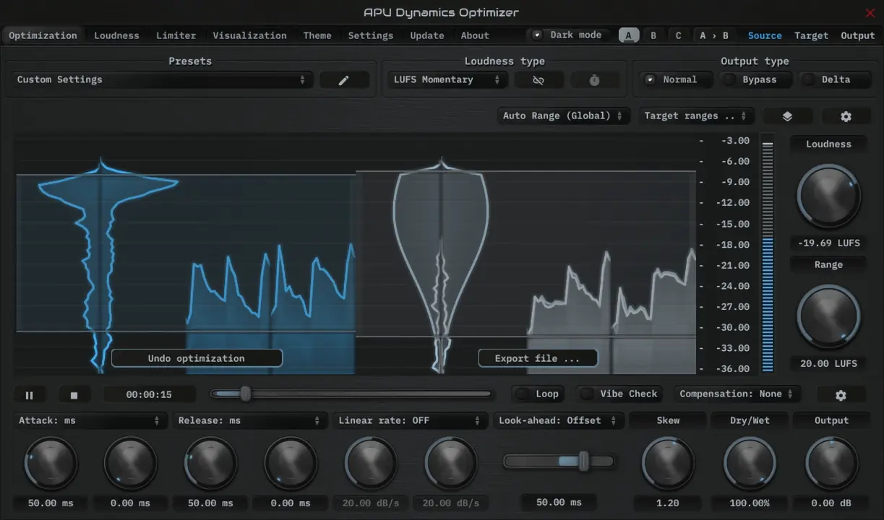This screenshot has height=520, width=884.
Task: Copy state with A › B button
Action: pyautogui.click(x=714, y=35)
